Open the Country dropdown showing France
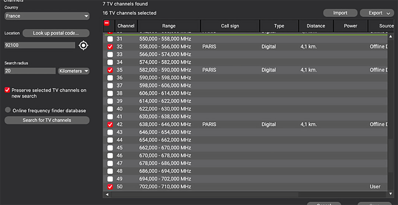This screenshot has height=205, width=398. tap(47, 16)
